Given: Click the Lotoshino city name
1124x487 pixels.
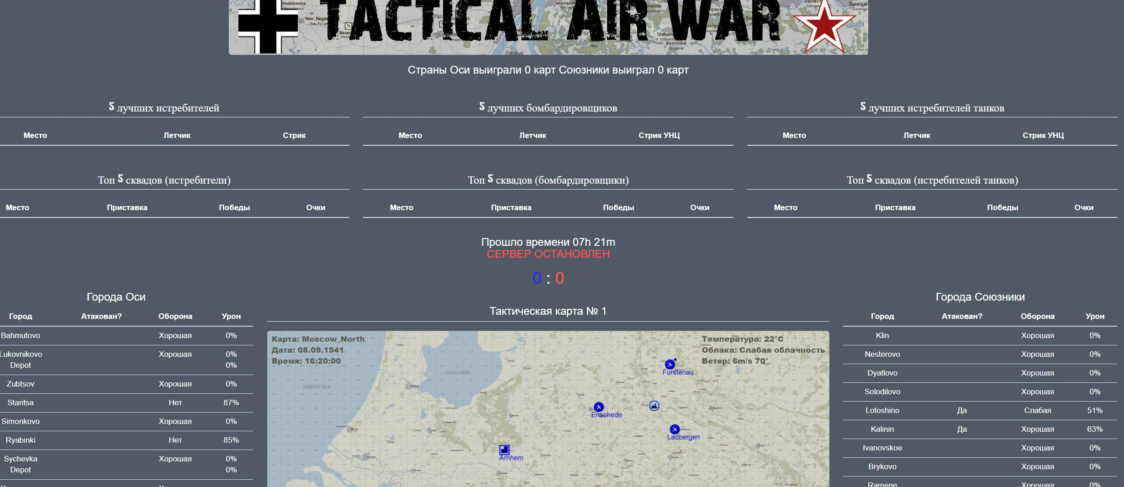Looking at the screenshot, I should [882, 410].
